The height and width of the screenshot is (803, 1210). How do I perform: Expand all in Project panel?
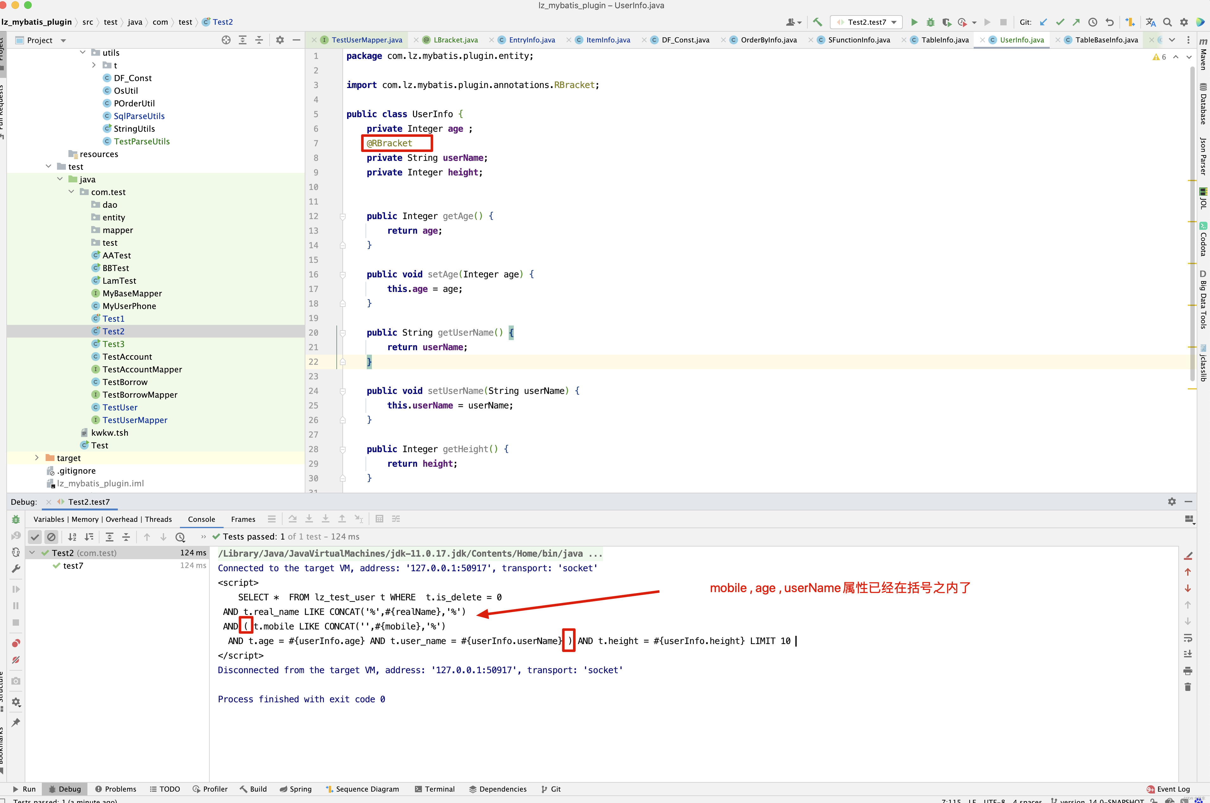click(242, 40)
